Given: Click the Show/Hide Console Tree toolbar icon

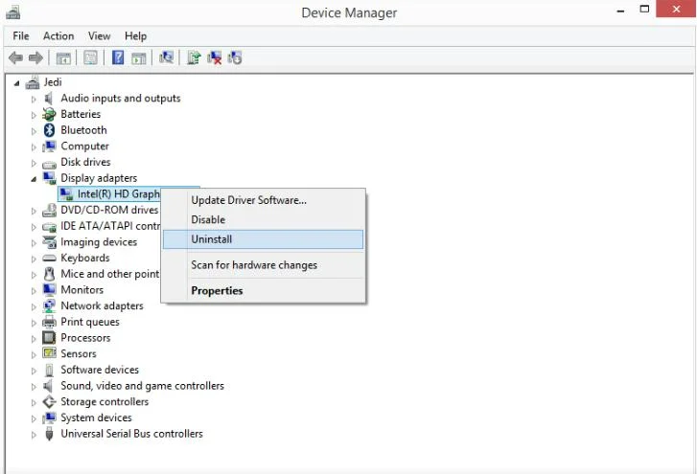Looking at the screenshot, I should pos(63,58).
